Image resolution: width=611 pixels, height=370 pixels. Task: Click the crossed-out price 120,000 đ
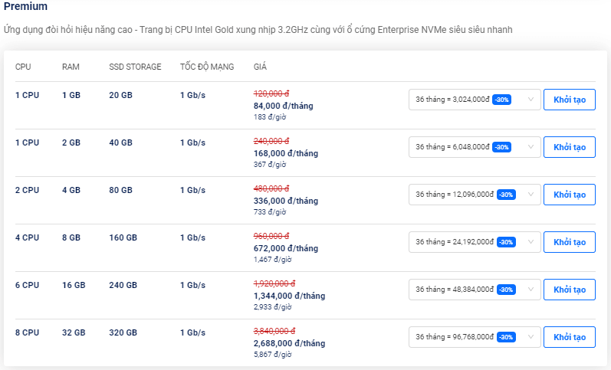coord(271,93)
